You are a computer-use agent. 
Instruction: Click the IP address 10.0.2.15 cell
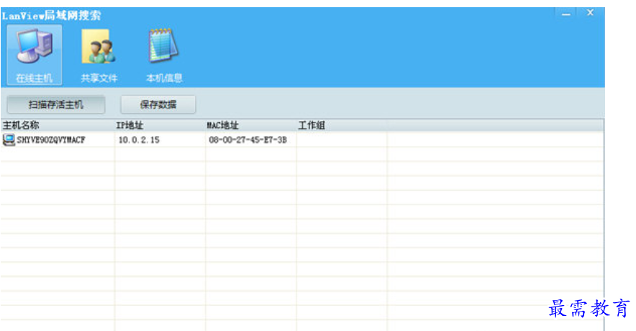point(139,140)
